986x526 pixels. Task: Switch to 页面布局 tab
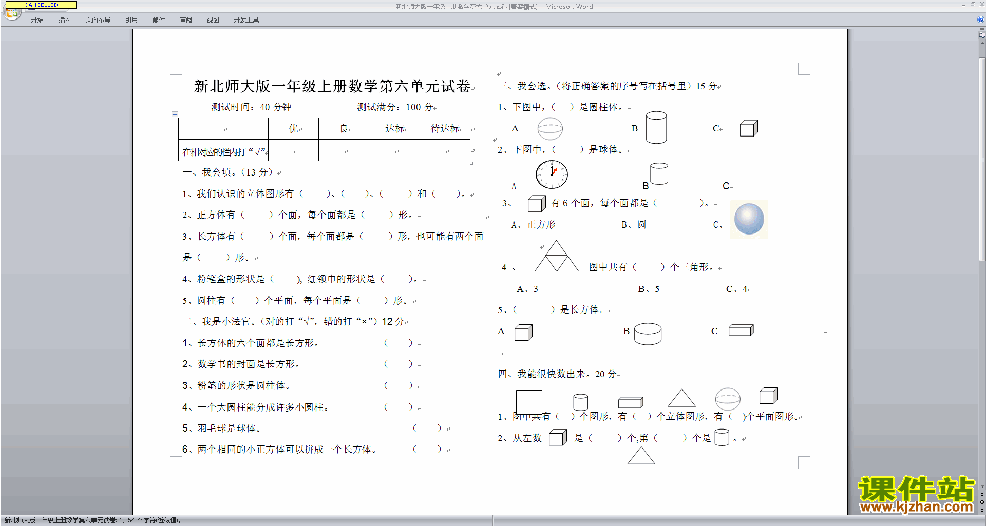[98, 20]
